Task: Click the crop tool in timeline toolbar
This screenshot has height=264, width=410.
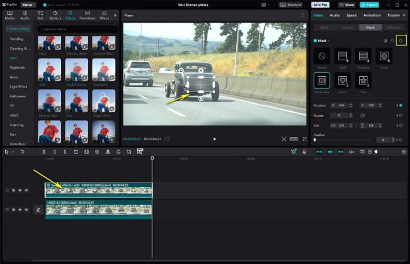Action: coord(129,152)
